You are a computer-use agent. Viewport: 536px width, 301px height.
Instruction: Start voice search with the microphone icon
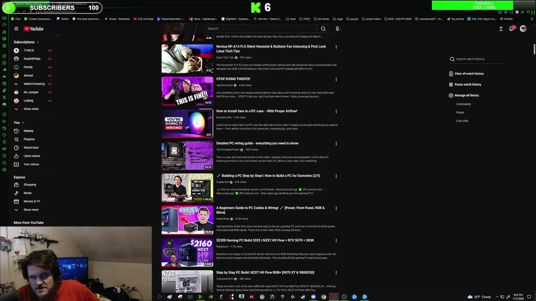click(x=337, y=29)
